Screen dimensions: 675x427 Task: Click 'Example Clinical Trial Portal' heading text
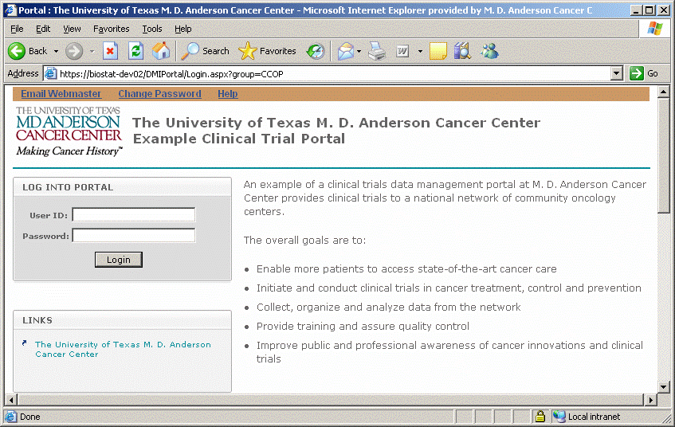coord(239,139)
